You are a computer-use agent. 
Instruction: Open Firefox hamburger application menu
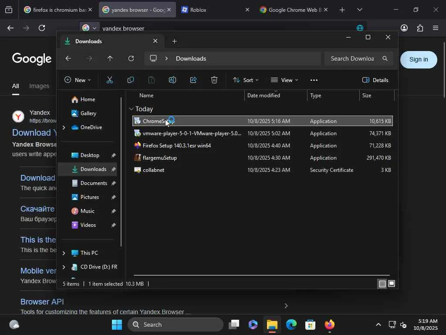pyautogui.click(x=436, y=28)
